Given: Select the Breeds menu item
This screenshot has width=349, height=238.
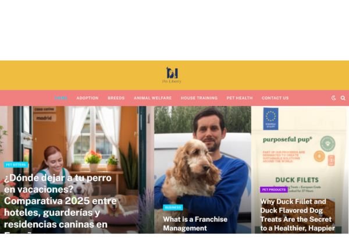Looking at the screenshot, I should click(116, 98).
